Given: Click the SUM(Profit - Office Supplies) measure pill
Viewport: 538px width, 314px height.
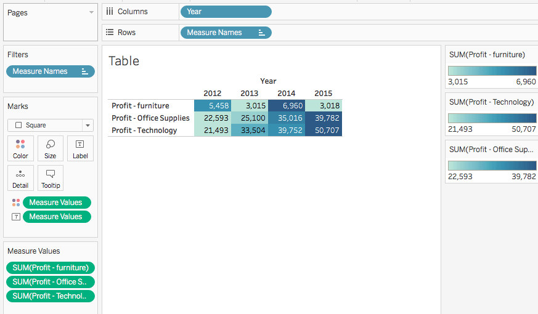Looking at the screenshot, I should (x=51, y=282).
